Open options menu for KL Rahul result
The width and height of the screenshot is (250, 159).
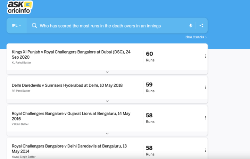point(205,56)
